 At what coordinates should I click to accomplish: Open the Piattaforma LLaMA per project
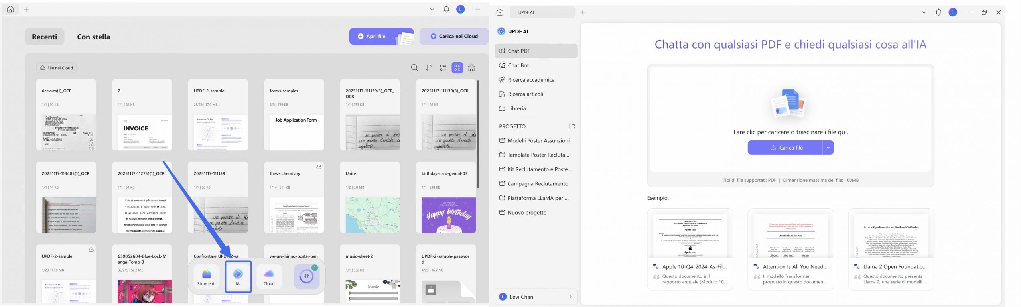point(536,198)
